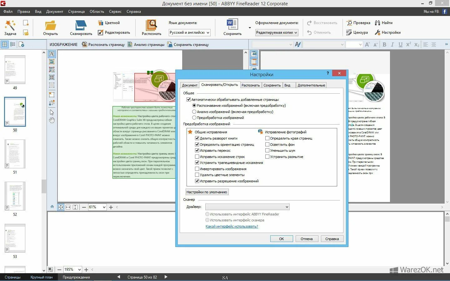Switch to the Дополнительные settings tab

coord(311,85)
